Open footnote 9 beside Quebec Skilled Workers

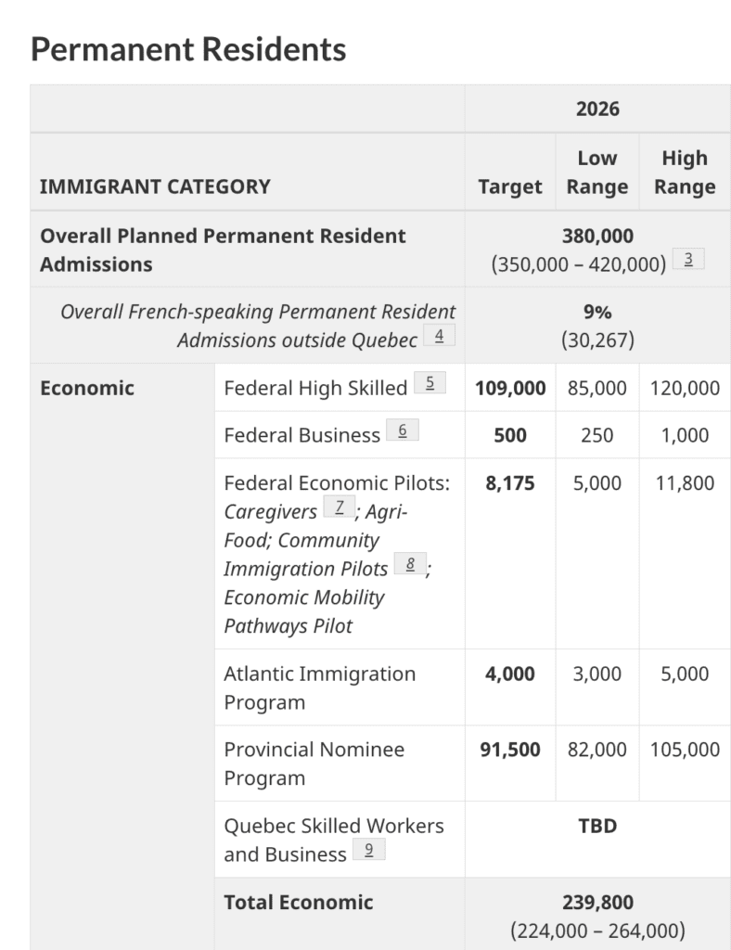pos(368,851)
